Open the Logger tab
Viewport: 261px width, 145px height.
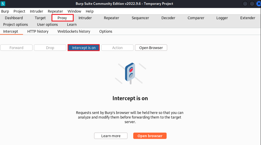tap(222, 18)
